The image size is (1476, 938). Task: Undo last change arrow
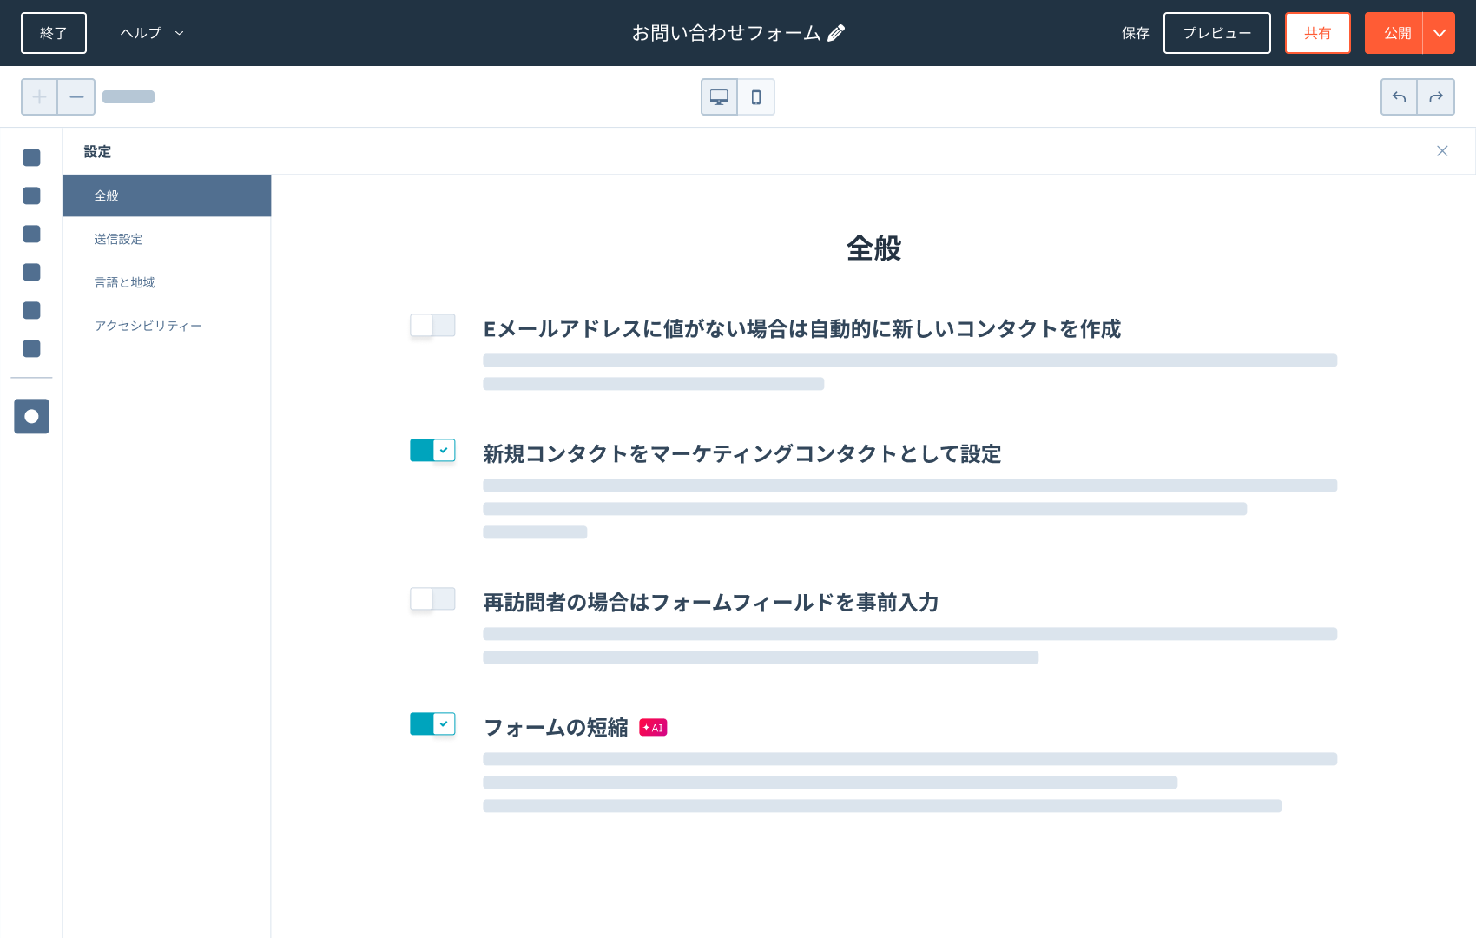tap(1399, 97)
